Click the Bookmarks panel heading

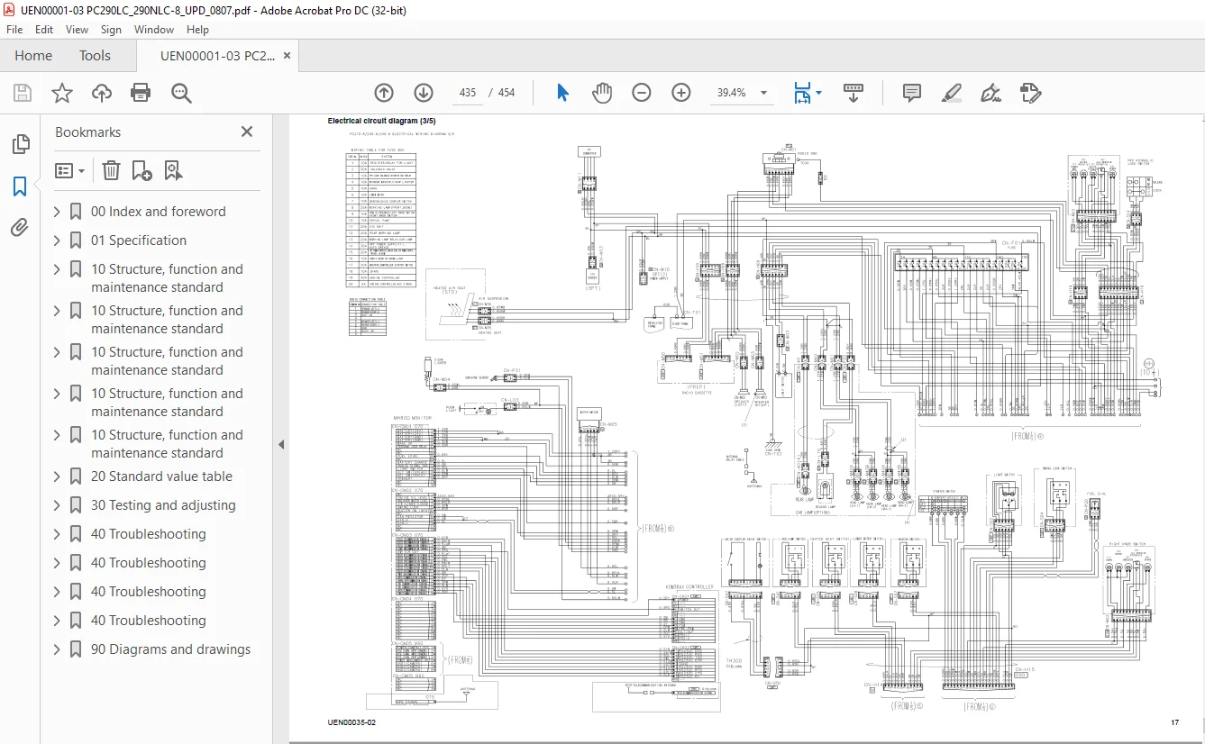coord(87,132)
